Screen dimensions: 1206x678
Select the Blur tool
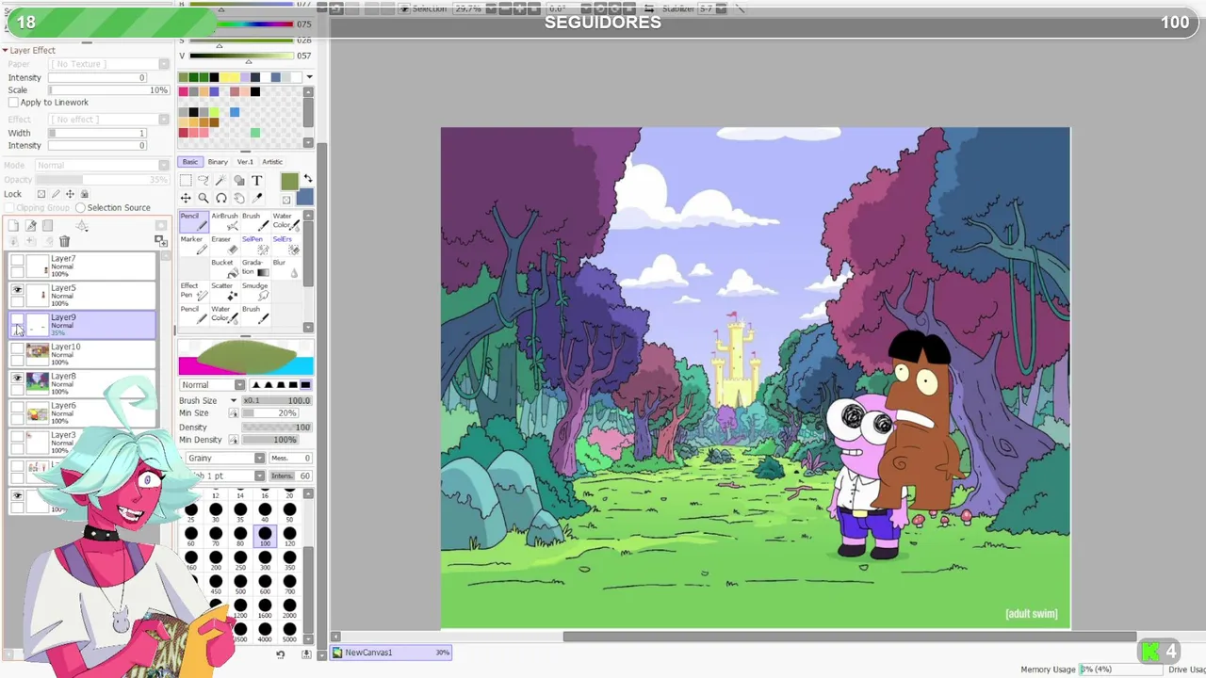click(285, 269)
